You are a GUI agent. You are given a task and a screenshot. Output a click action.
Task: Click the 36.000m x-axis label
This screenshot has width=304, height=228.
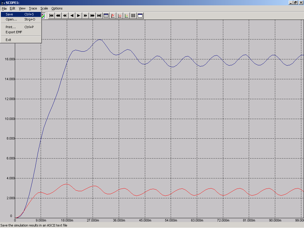(x=119, y=221)
